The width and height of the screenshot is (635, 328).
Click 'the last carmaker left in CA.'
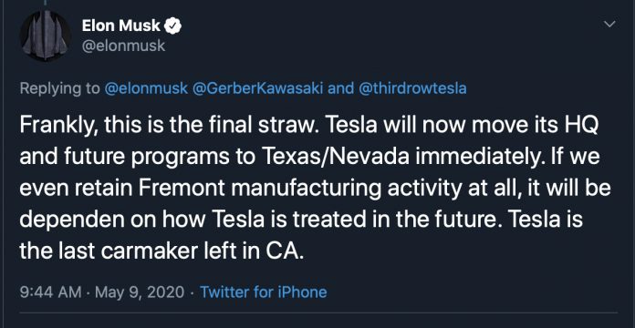click(x=161, y=251)
